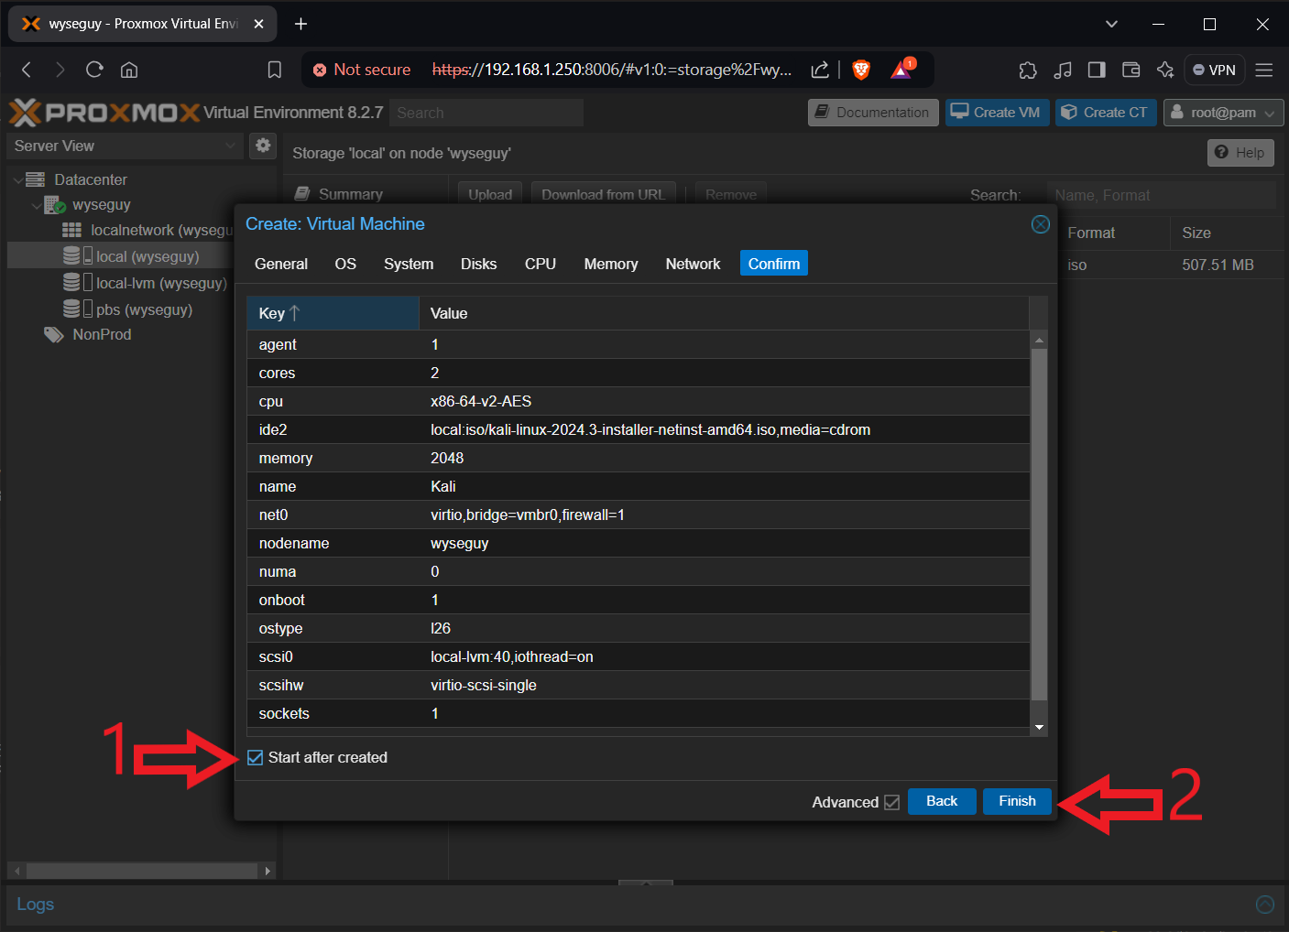Image resolution: width=1289 pixels, height=932 pixels.
Task: Click the name value Kali
Action: [x=443, y=486]
